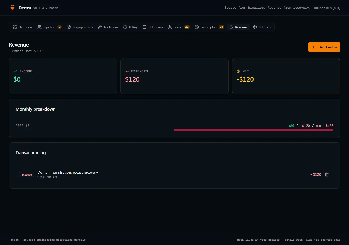Click the income trending-up arrow icon
Image resolution: width=349 pixels, height=245 pixels.
coord(15,71)
